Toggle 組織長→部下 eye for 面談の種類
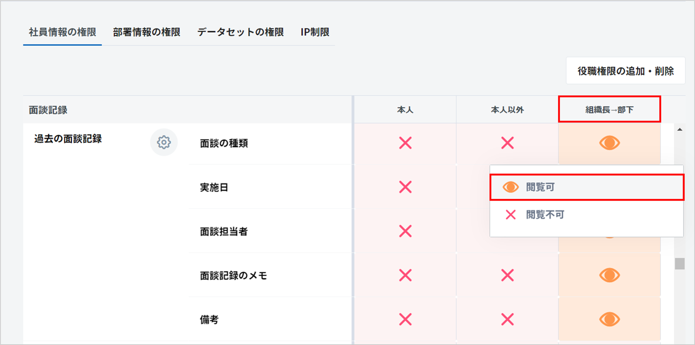The height and width of the screenshot is (345, 695). click(609, 143)
